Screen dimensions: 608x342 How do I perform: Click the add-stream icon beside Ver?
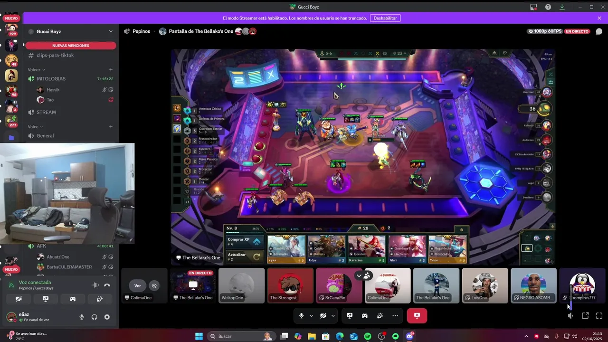click(154, 285)
